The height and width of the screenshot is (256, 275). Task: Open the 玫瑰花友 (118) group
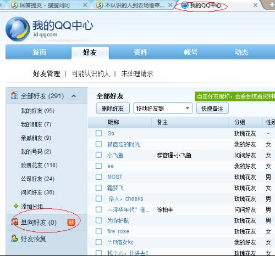point(39,165)
